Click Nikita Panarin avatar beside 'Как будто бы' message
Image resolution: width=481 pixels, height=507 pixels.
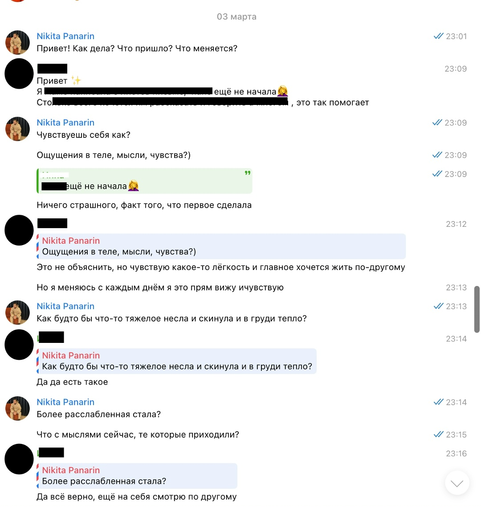17,312
